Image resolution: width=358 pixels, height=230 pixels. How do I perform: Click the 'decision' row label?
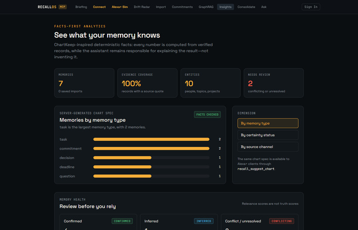tap(67, 158)
